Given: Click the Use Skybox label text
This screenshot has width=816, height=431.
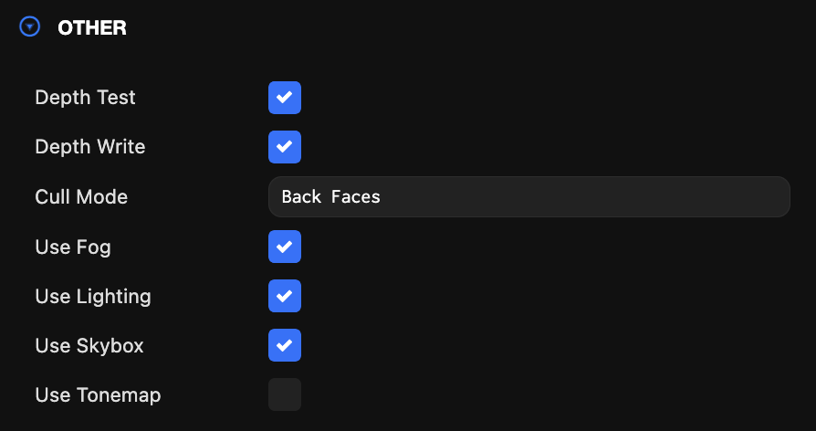Looking at the screenshot, I should tap(89, 346).
